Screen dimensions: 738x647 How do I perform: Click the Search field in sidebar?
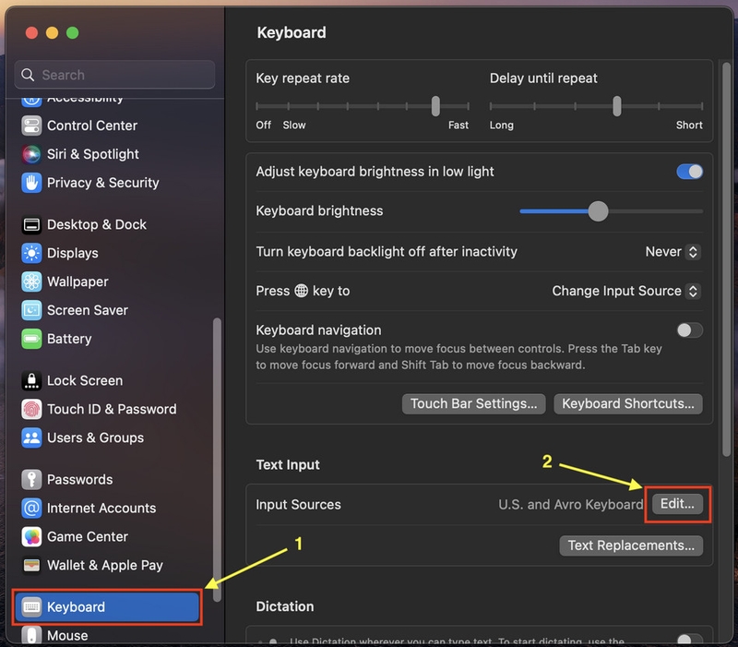pyautogui.click(x=115, y=75)
